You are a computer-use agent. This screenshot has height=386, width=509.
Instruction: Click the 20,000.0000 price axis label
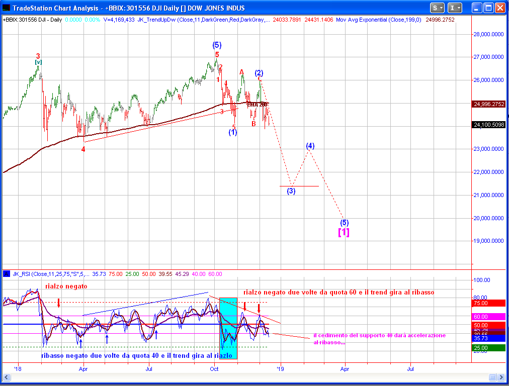coord(488,218)
